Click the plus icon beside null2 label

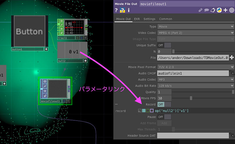click(x=85, y=61)
